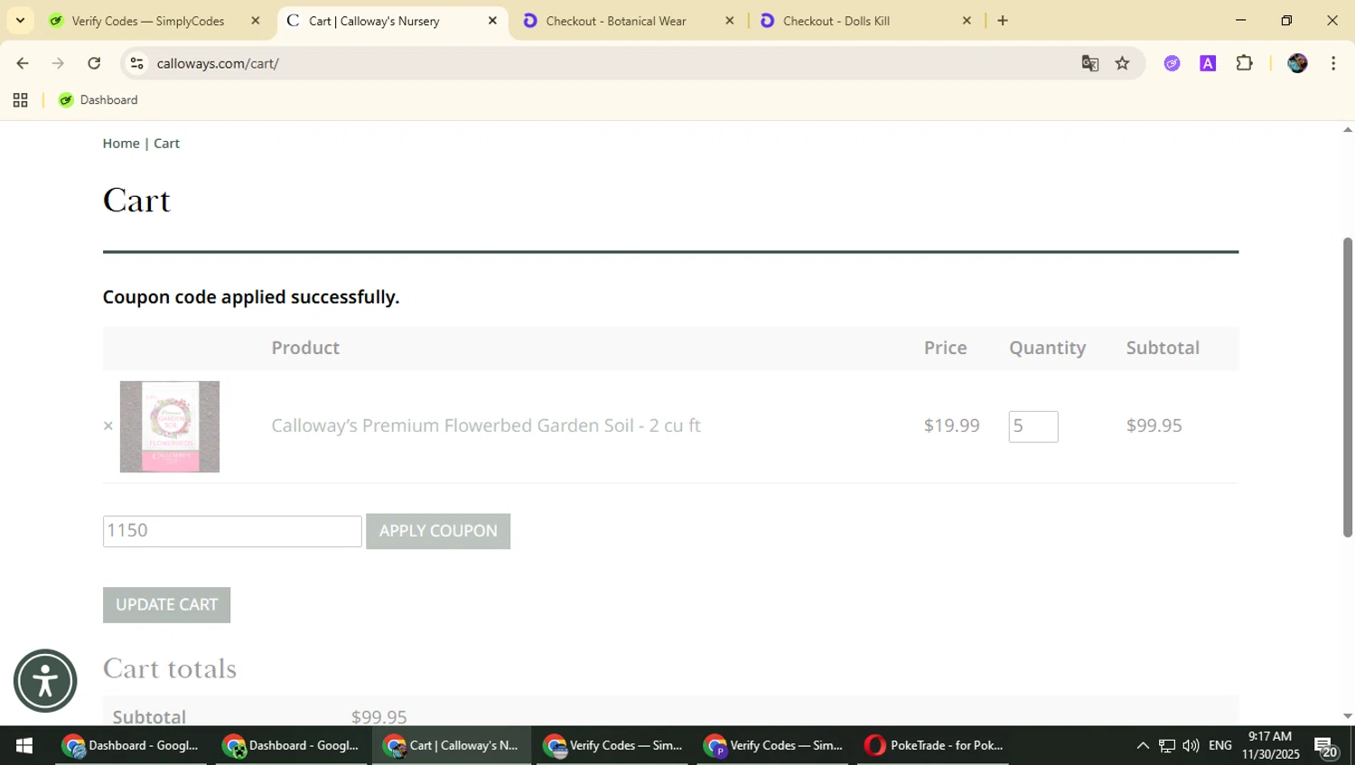This screenshot has width=1355, height=765.
Task: Close the Verify Codes — SimplyCodes tab
Action: click(x=256, y=21)
